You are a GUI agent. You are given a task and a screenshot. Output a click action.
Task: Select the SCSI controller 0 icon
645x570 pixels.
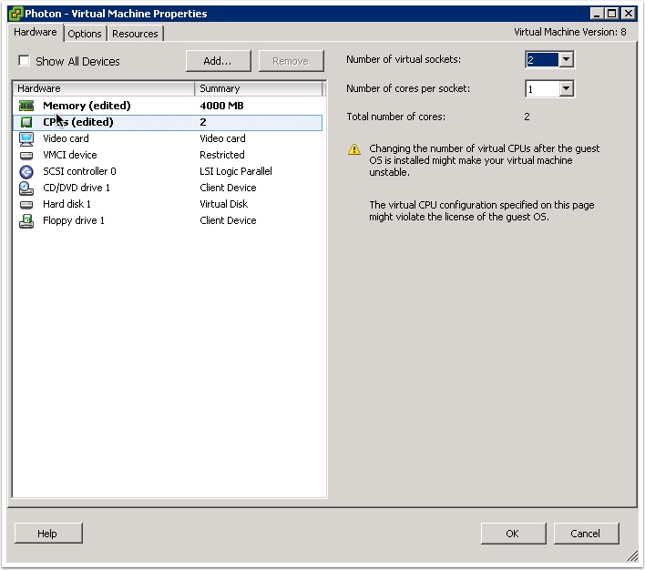coord(26,171)
